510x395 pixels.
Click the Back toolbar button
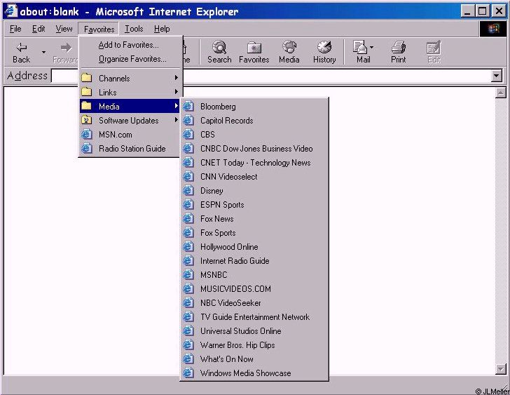21,53
